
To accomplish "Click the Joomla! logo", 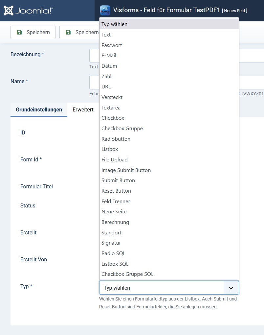I will pyautogui.click(x=28, y=11).
